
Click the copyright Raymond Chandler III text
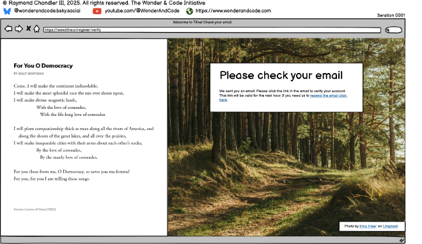tap(104, 3)
